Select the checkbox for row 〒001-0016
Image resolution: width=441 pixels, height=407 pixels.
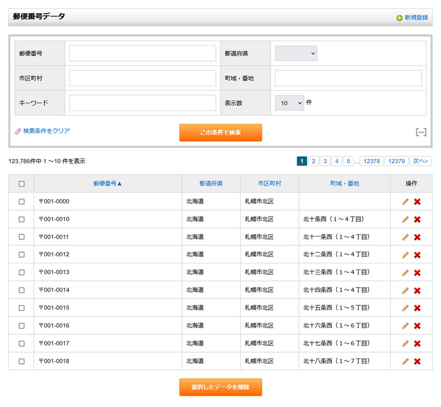pos(21,326)
